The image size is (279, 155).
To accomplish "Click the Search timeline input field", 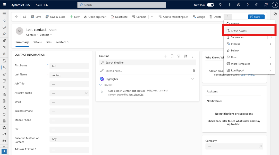I will coord(144,63).
